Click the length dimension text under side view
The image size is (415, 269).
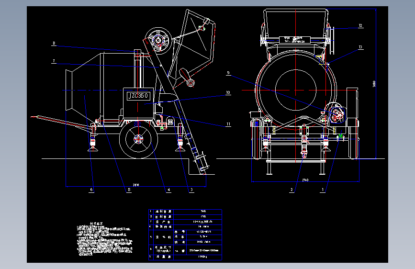click(x=136, y=185)
